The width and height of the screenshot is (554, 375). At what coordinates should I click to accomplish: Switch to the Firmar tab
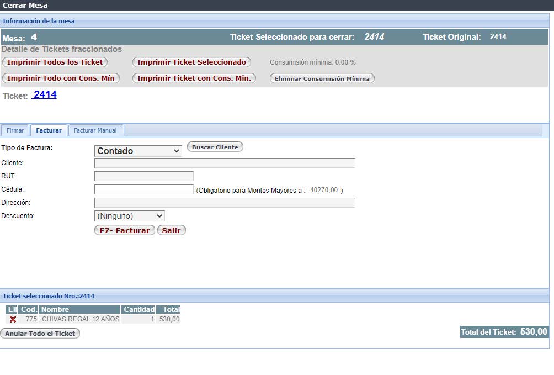click(x=15, y=130)
